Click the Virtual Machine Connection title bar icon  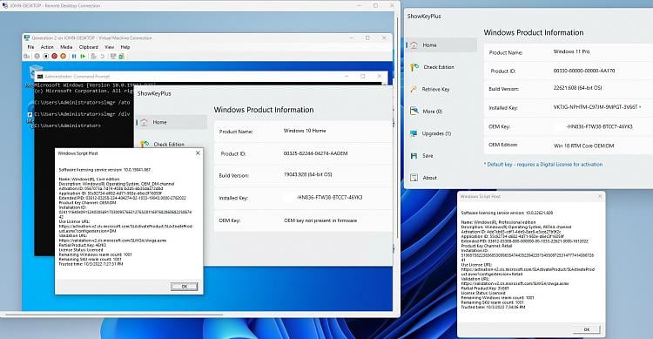click(x=27, y=38)
